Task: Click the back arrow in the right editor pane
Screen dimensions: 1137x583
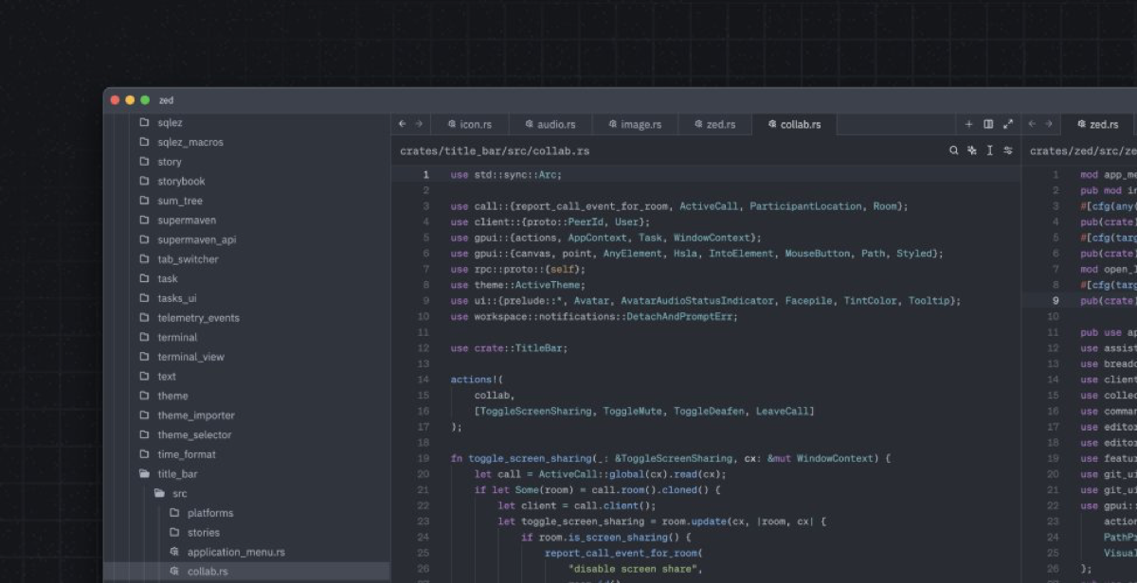Action: 1032,124
